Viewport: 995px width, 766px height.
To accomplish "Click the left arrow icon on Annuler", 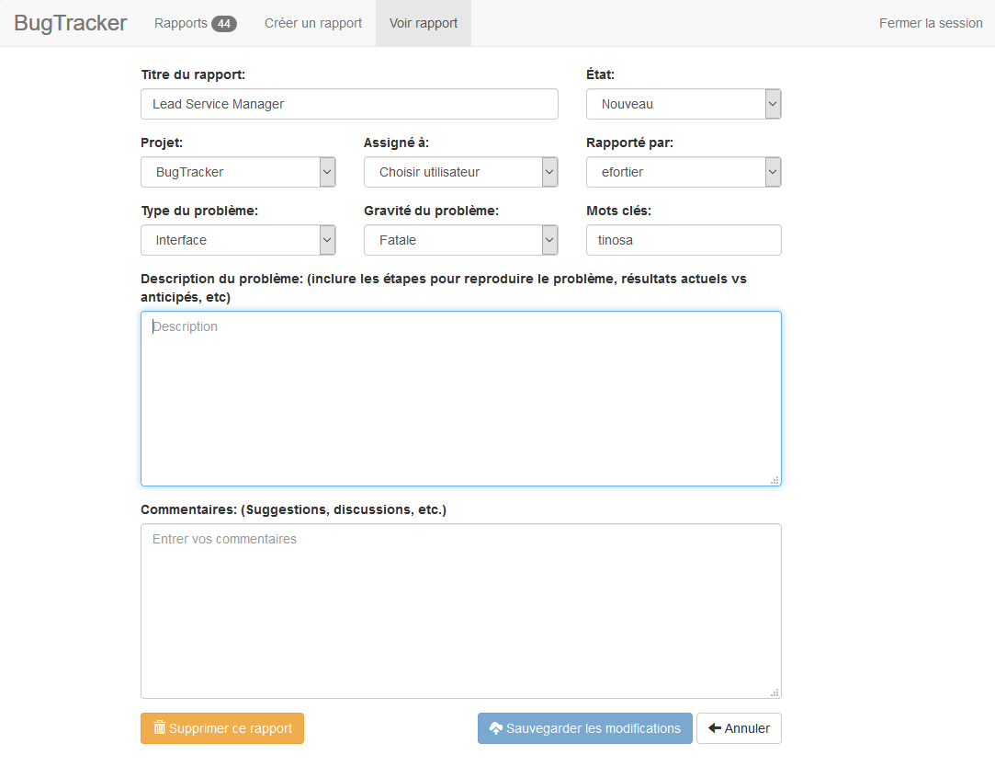I will pyautogui.click(x=715, y=728).
